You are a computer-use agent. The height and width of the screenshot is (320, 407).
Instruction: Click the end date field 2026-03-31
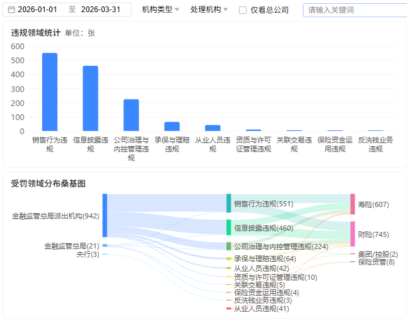click(x=100, y=10)
